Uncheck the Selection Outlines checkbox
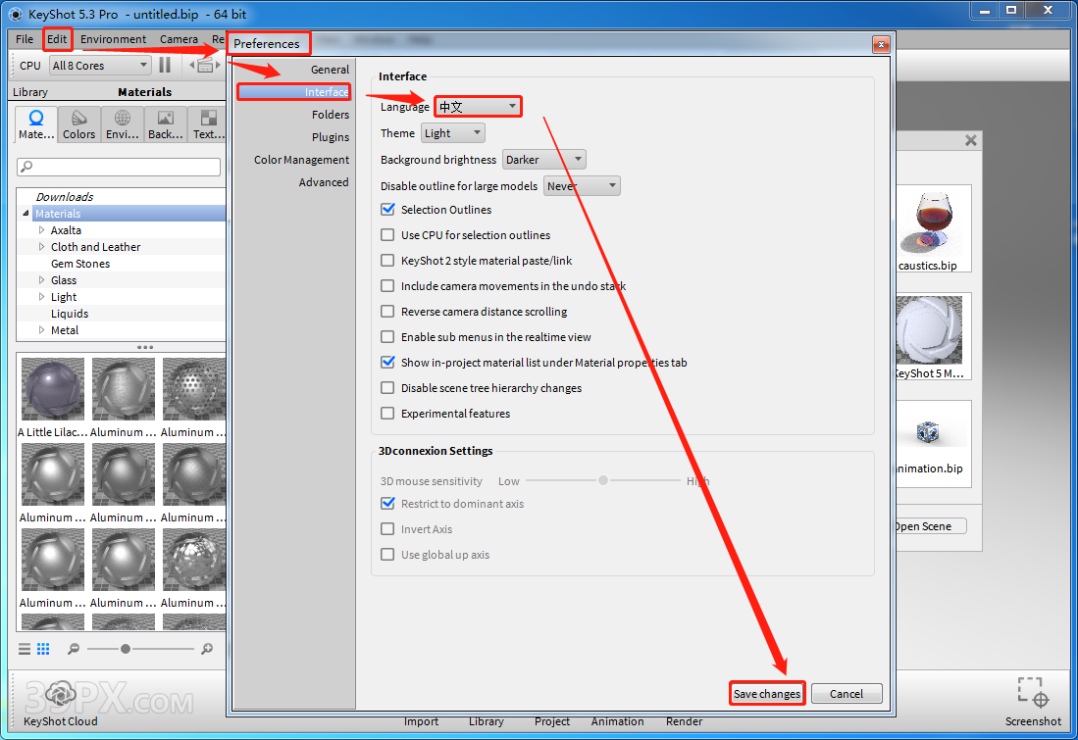Viewport: 1078px width, 740px height. pyautogui.click(x=387, y=210)
